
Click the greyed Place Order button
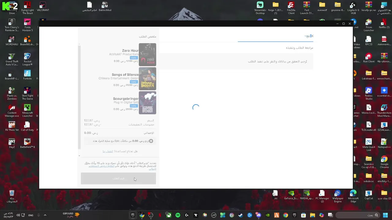click(x=118, y=178)
